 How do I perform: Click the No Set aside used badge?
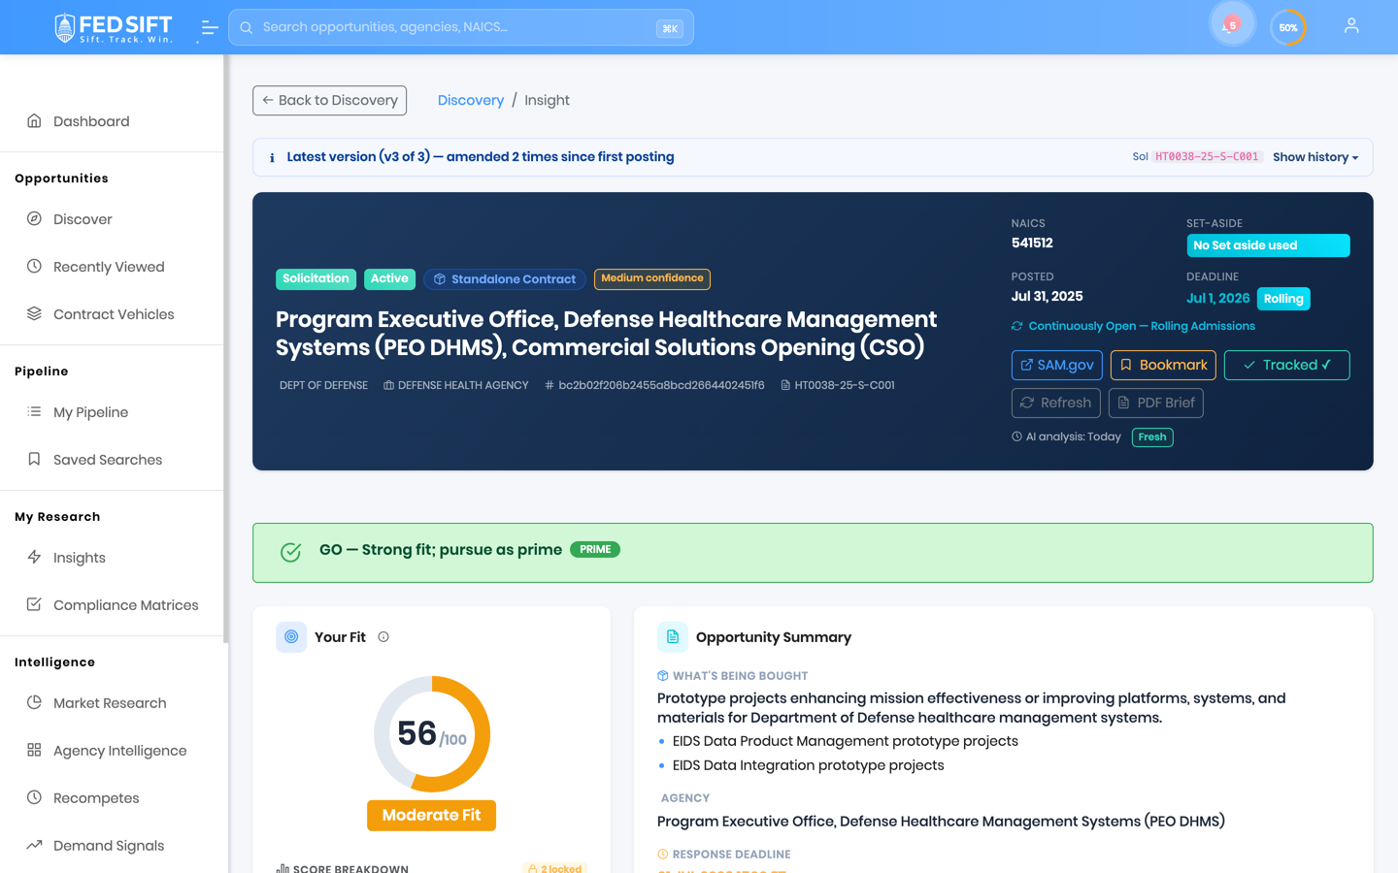click(1268, 245)
